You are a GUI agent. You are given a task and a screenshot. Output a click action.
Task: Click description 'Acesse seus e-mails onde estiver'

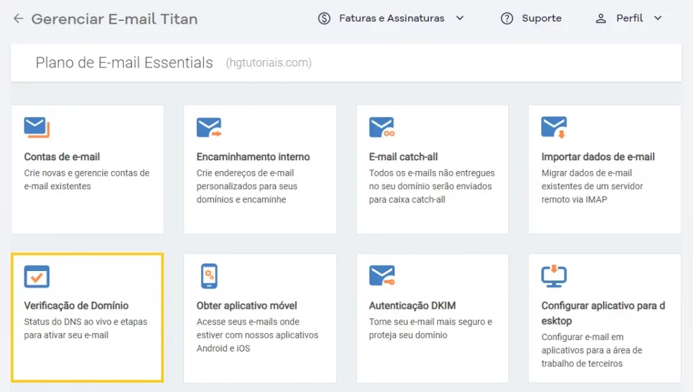(257, 335)
